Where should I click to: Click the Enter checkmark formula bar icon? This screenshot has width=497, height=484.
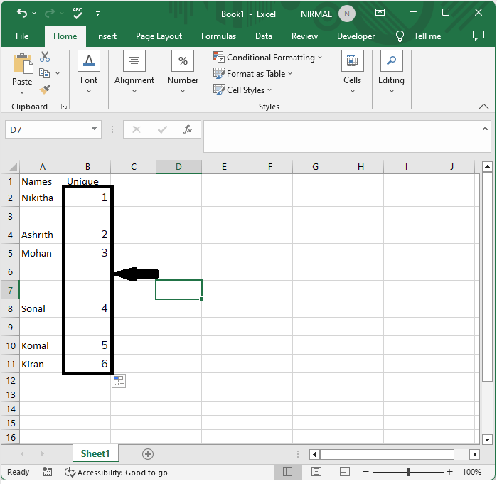point(162,129)
